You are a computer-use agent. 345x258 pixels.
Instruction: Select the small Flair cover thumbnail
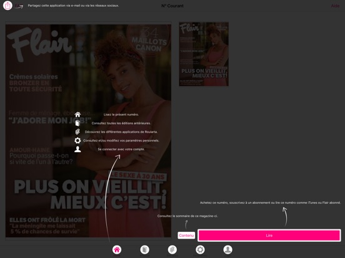pos(204,54)
